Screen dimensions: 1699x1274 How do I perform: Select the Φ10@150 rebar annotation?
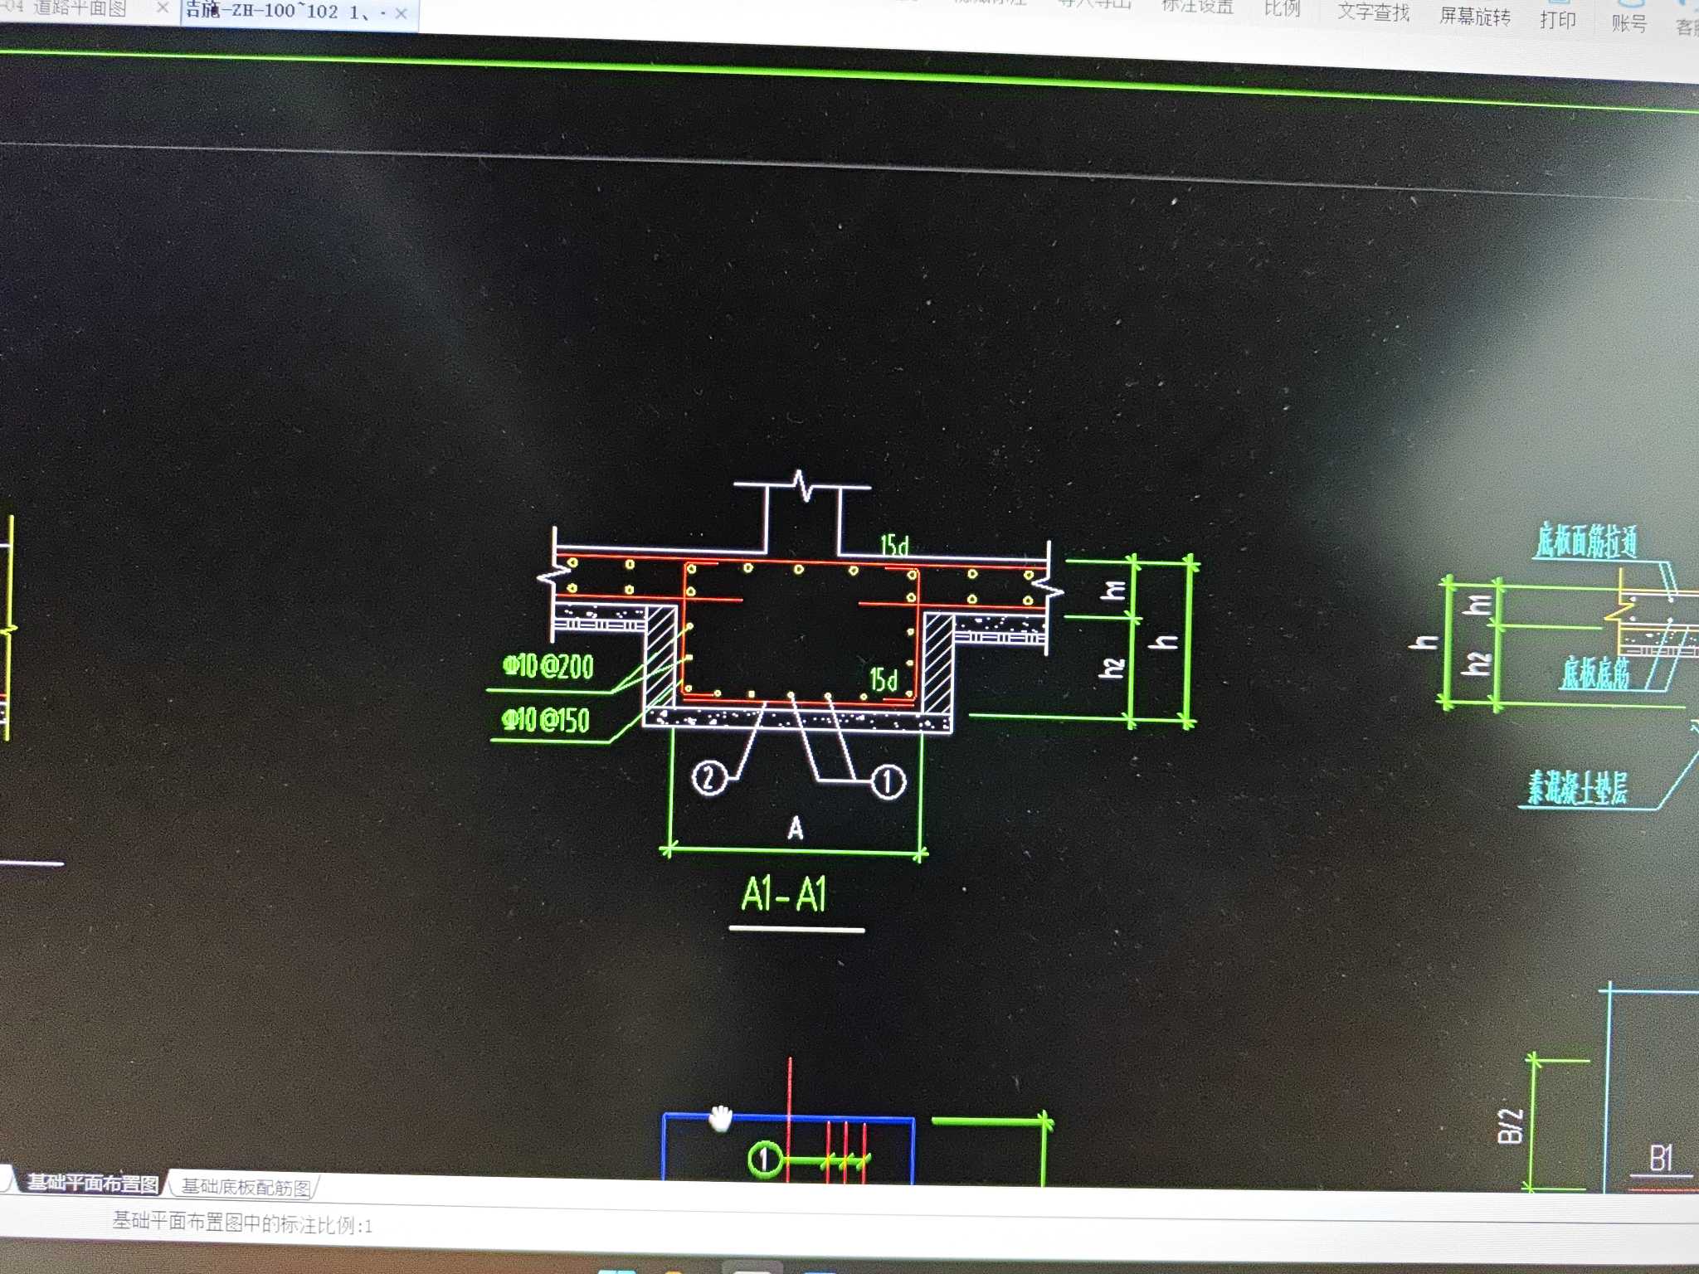coord(545,719)
